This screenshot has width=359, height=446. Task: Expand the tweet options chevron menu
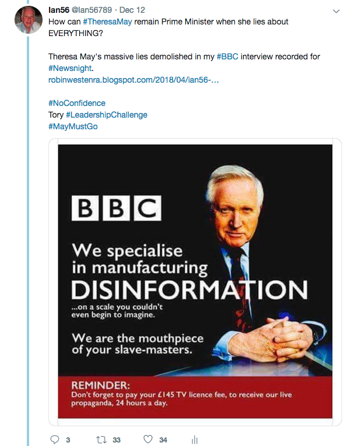[336, 12]
